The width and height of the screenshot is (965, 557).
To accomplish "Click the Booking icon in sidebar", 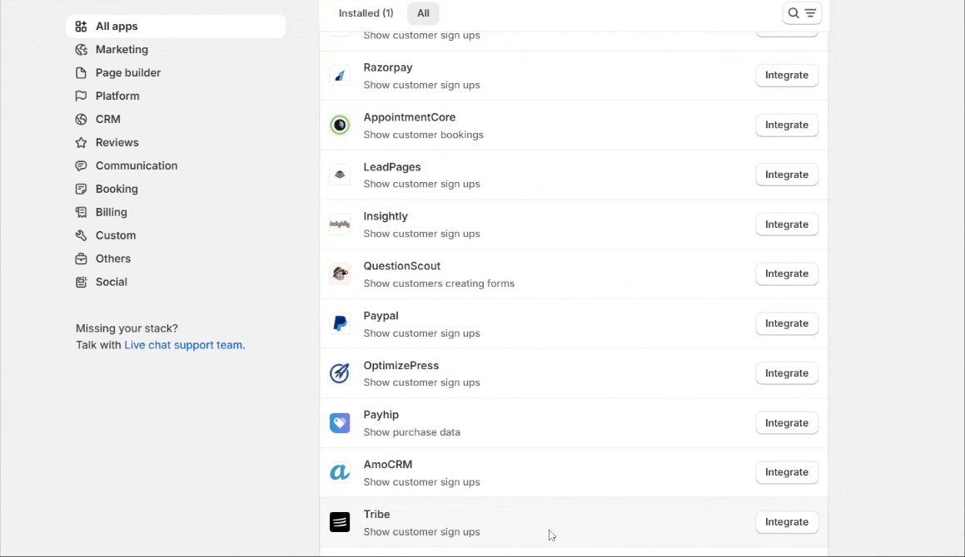I will pos(81,189).
